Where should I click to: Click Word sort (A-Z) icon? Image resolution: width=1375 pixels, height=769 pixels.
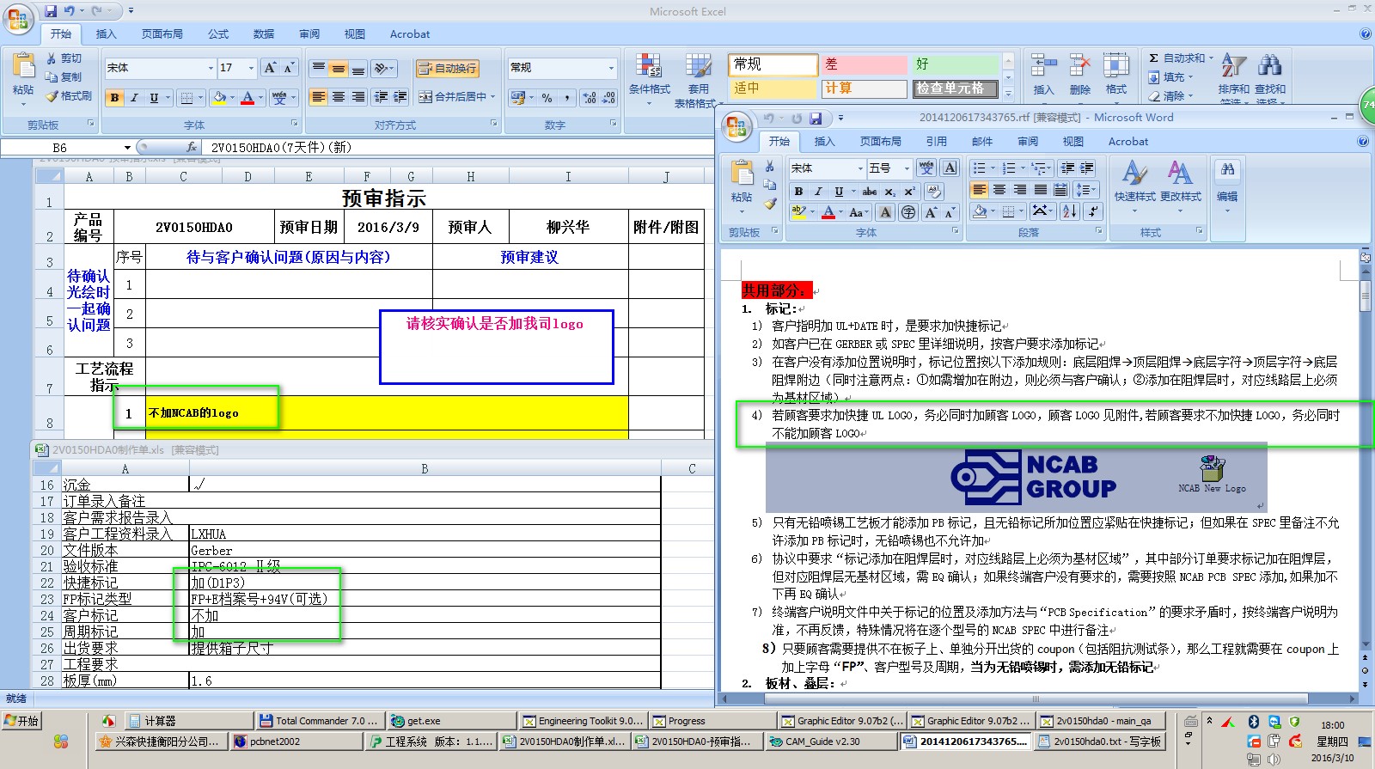coord(1070,211)
